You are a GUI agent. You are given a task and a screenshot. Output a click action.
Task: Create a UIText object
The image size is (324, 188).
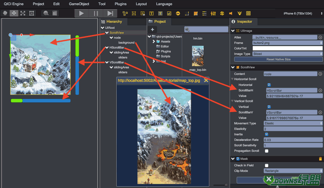[x=152, y=13]
